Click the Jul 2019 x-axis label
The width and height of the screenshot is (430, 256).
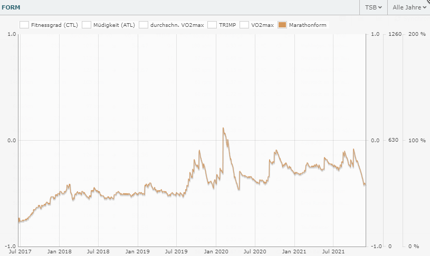pyautogui.click(x=177, y=252)
